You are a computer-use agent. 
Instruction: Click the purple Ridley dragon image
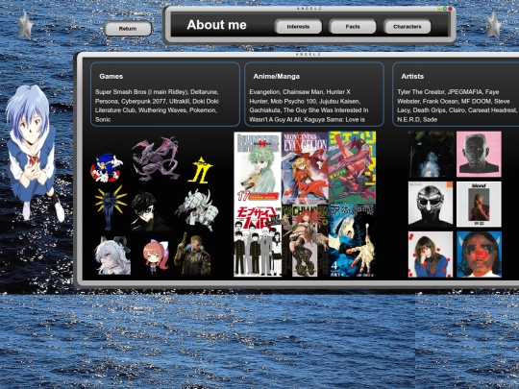point(156,159)
